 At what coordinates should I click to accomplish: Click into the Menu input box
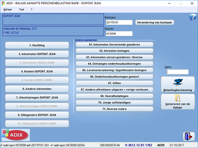point(177,72)
